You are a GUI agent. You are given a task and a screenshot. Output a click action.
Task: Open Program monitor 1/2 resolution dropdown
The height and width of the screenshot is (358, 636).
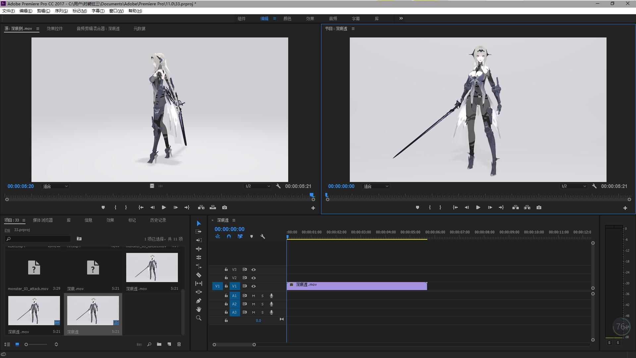(x=573, y=186)
